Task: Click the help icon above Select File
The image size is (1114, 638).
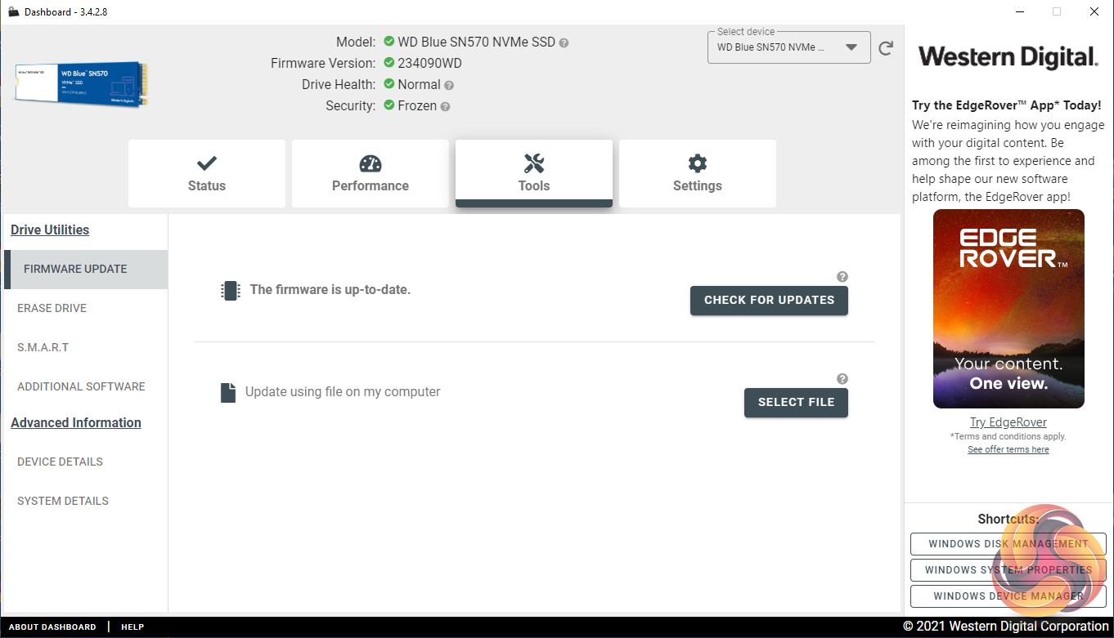Action: tap(842, 379)
